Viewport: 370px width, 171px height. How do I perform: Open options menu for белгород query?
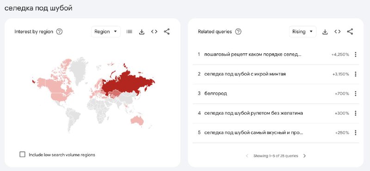point(355,94)
